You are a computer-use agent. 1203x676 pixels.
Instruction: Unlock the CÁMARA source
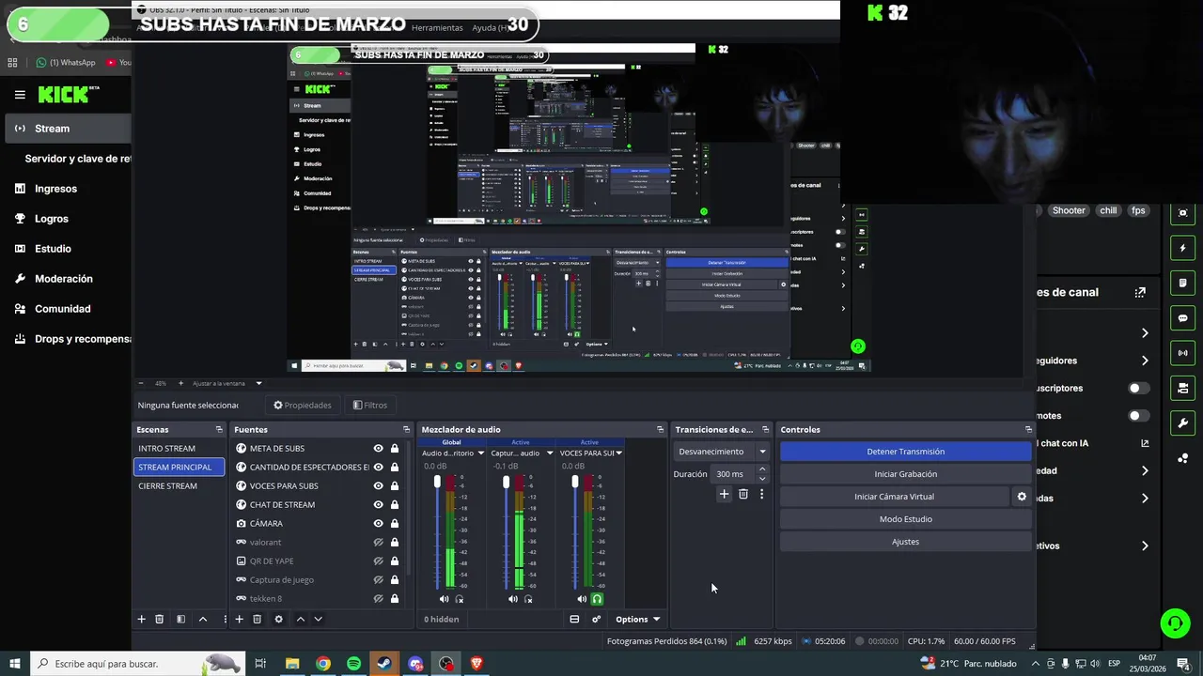[x=395, y=524]
